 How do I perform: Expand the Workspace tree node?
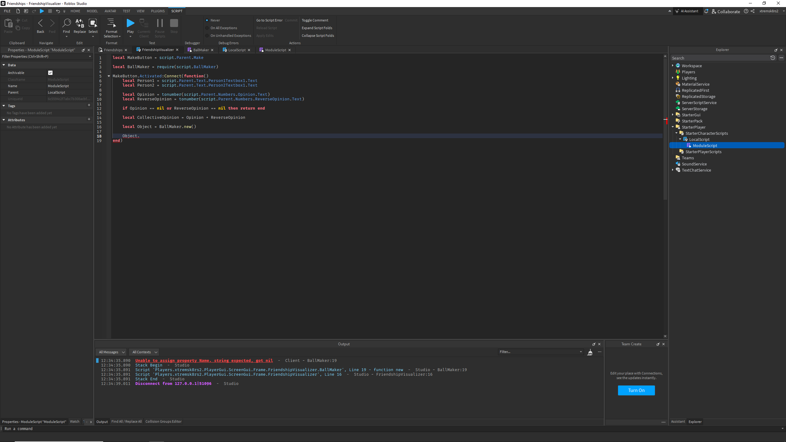pyautogui.click(x=673, y=66)
